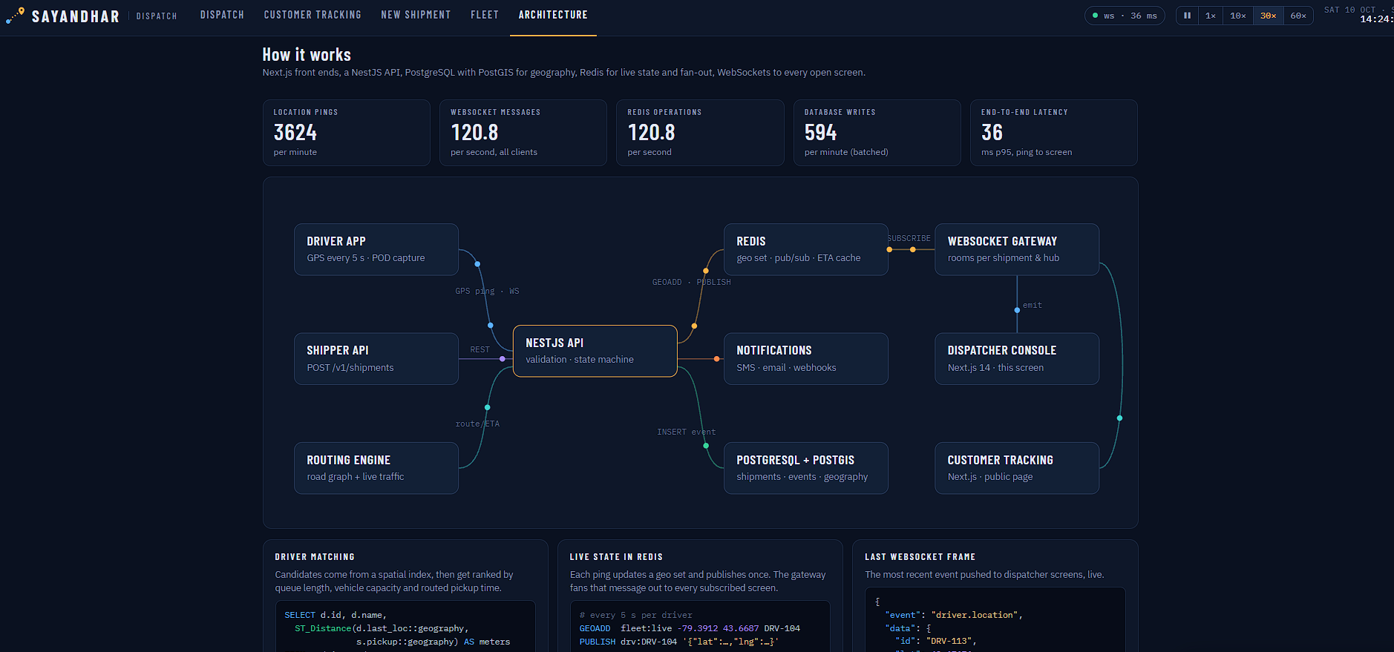Screen dimensions: 1394x652
Task: Set playback speed to 10×
Action: 1238,16
